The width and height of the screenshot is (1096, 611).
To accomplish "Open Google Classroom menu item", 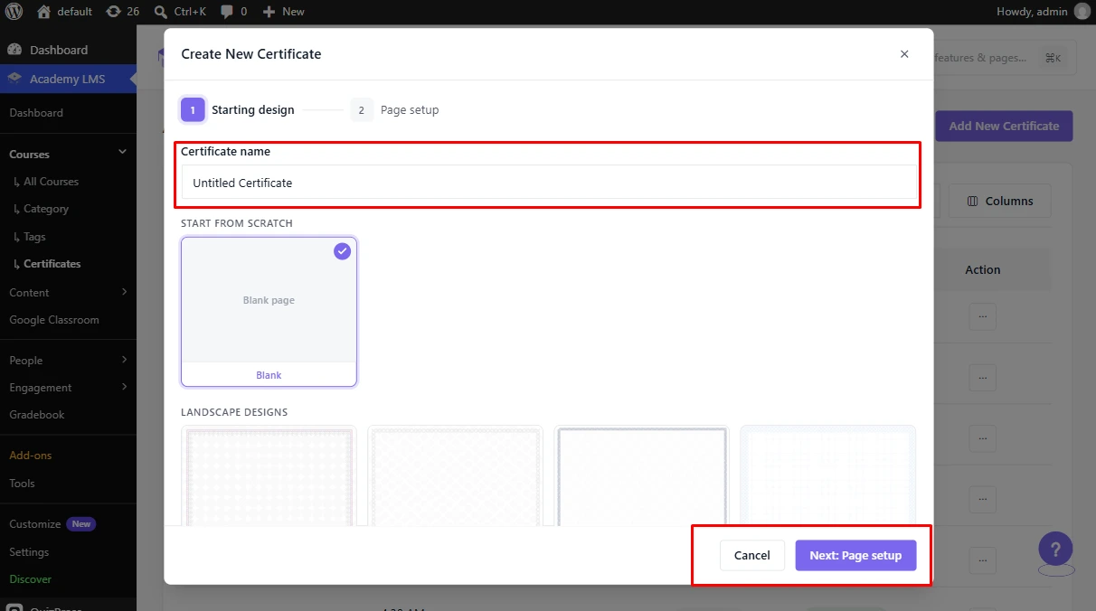I will point(54,319).
